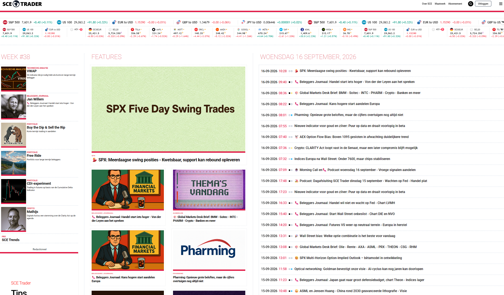
Task: Open the Free Ride portfolio link
Action: 34,156
